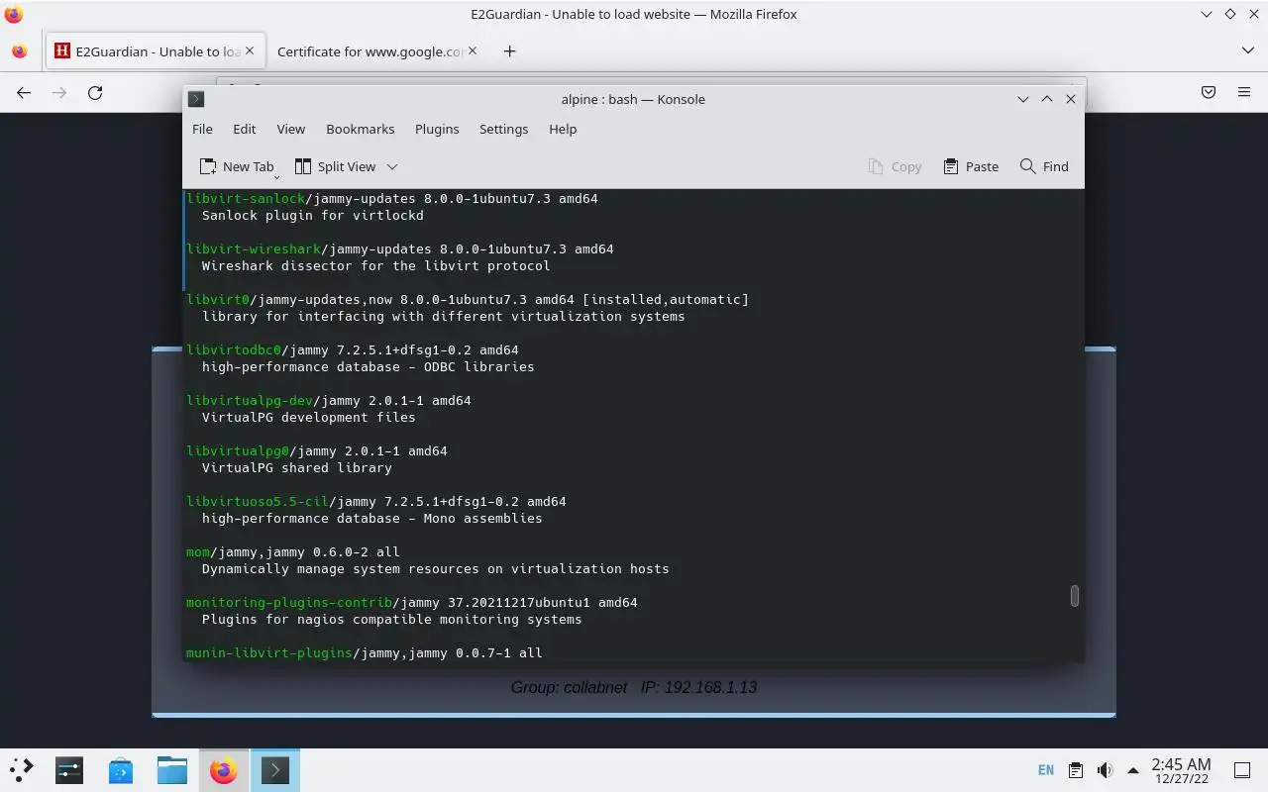
Task: Click the Paste toolbar button
Action: (x=971, y=166)
